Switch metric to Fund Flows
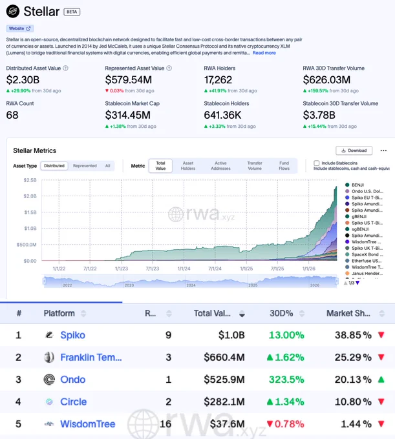 point(284,166)
